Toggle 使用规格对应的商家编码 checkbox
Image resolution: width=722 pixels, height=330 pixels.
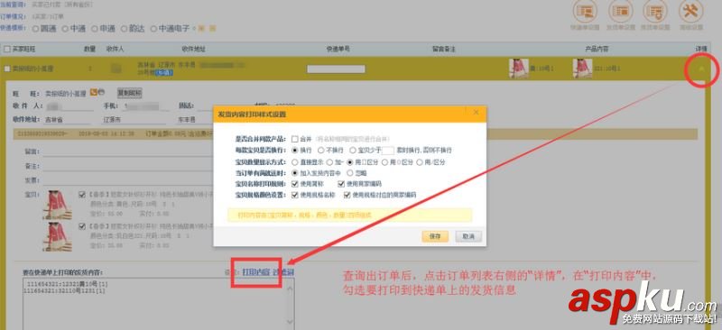tap(347, 195)
